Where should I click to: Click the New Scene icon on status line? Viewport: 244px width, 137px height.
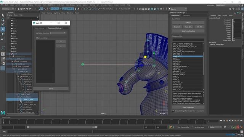(19, 9)
